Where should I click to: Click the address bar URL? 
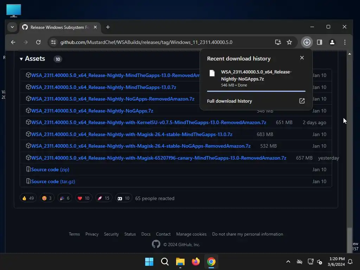(x=146, y=42)
